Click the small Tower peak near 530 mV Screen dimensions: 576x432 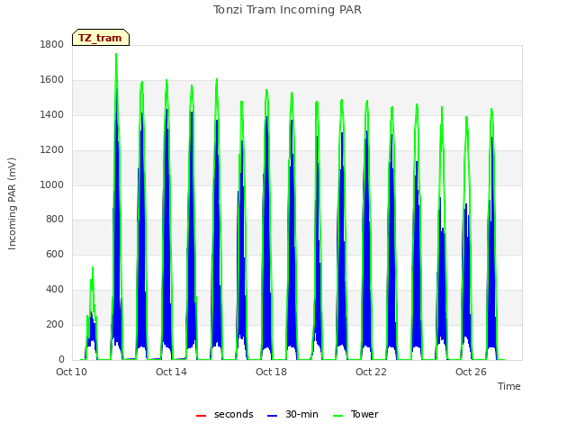[93, 268]
